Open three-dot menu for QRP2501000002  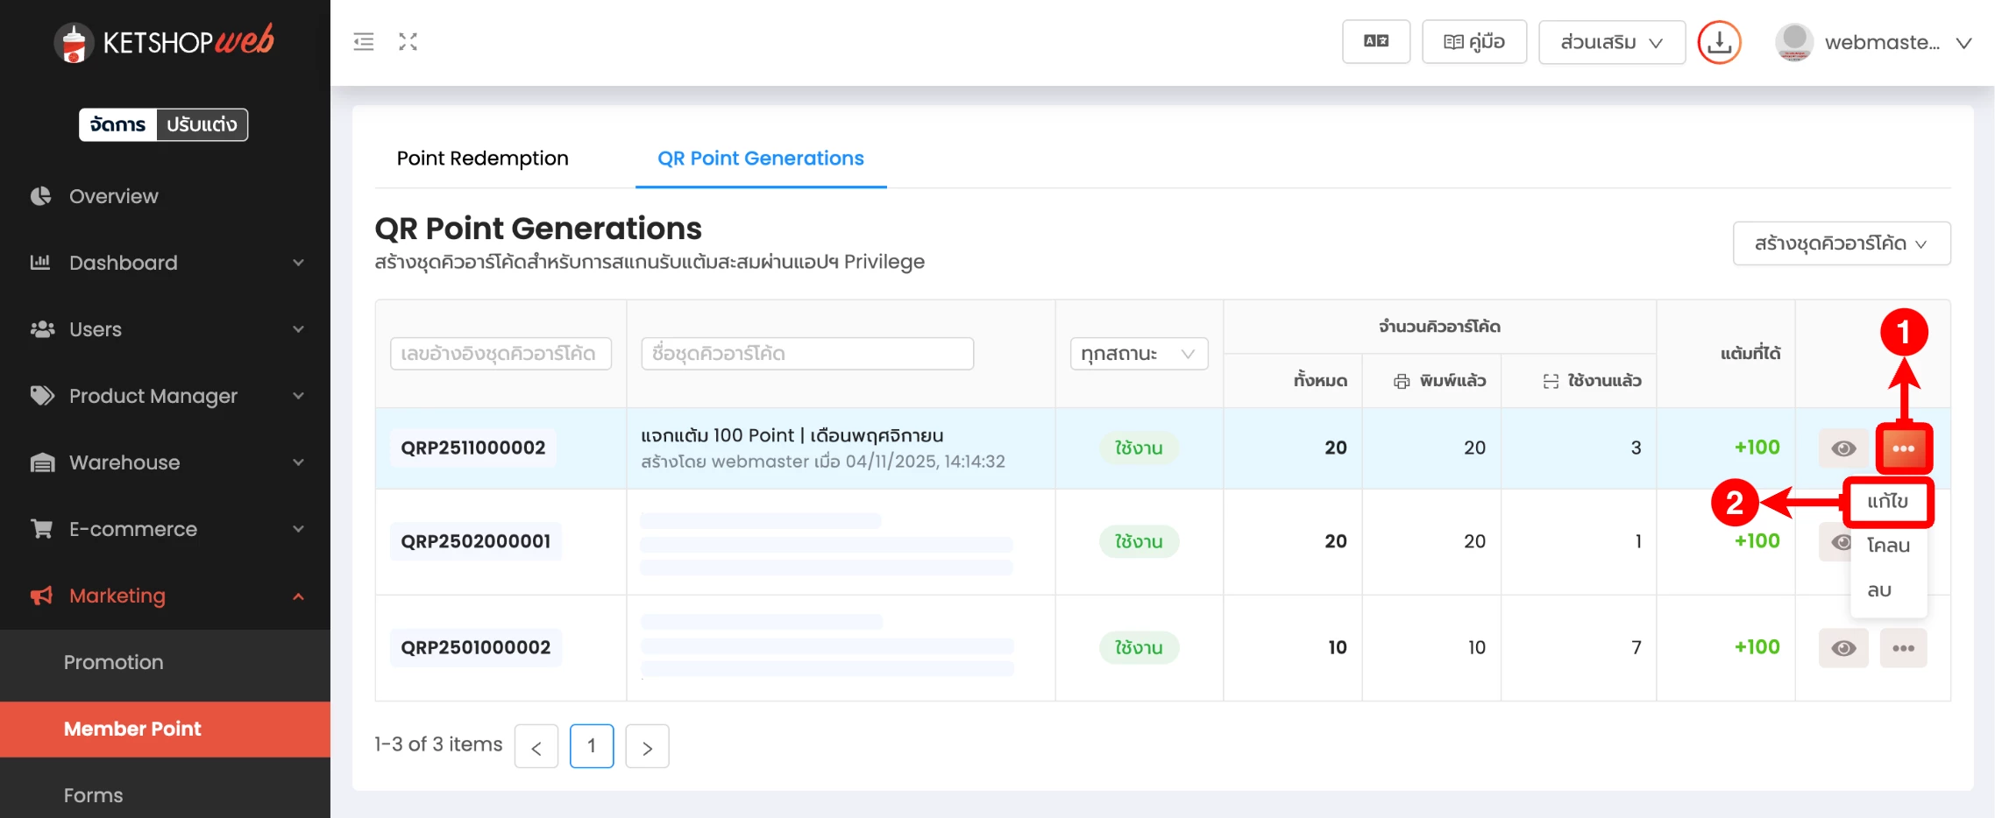(1903, 648)
